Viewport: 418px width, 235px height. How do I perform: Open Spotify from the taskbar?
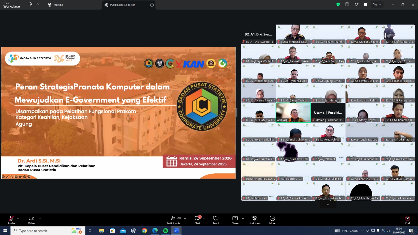(166, 231)
